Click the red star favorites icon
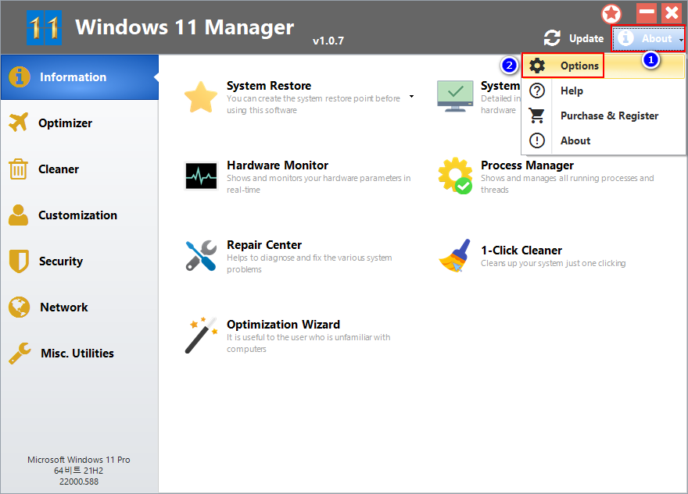 point(611,14)
